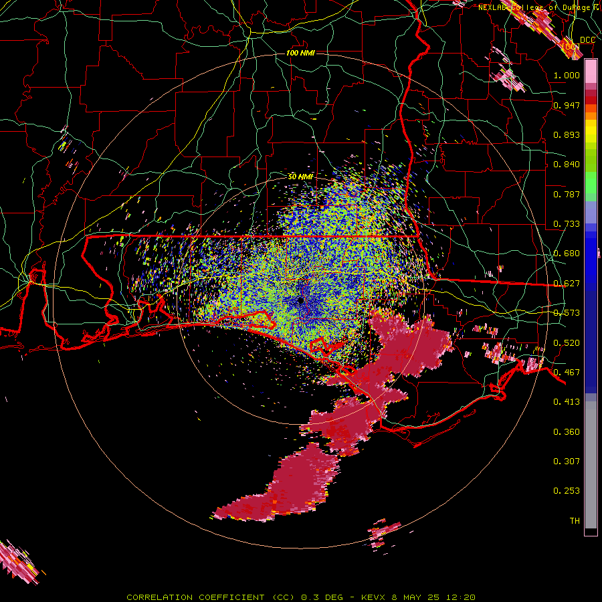The height and width of the screenshot is (602, 602).
Task: Click the 0.947 legend value
Action: click(567, 105)
